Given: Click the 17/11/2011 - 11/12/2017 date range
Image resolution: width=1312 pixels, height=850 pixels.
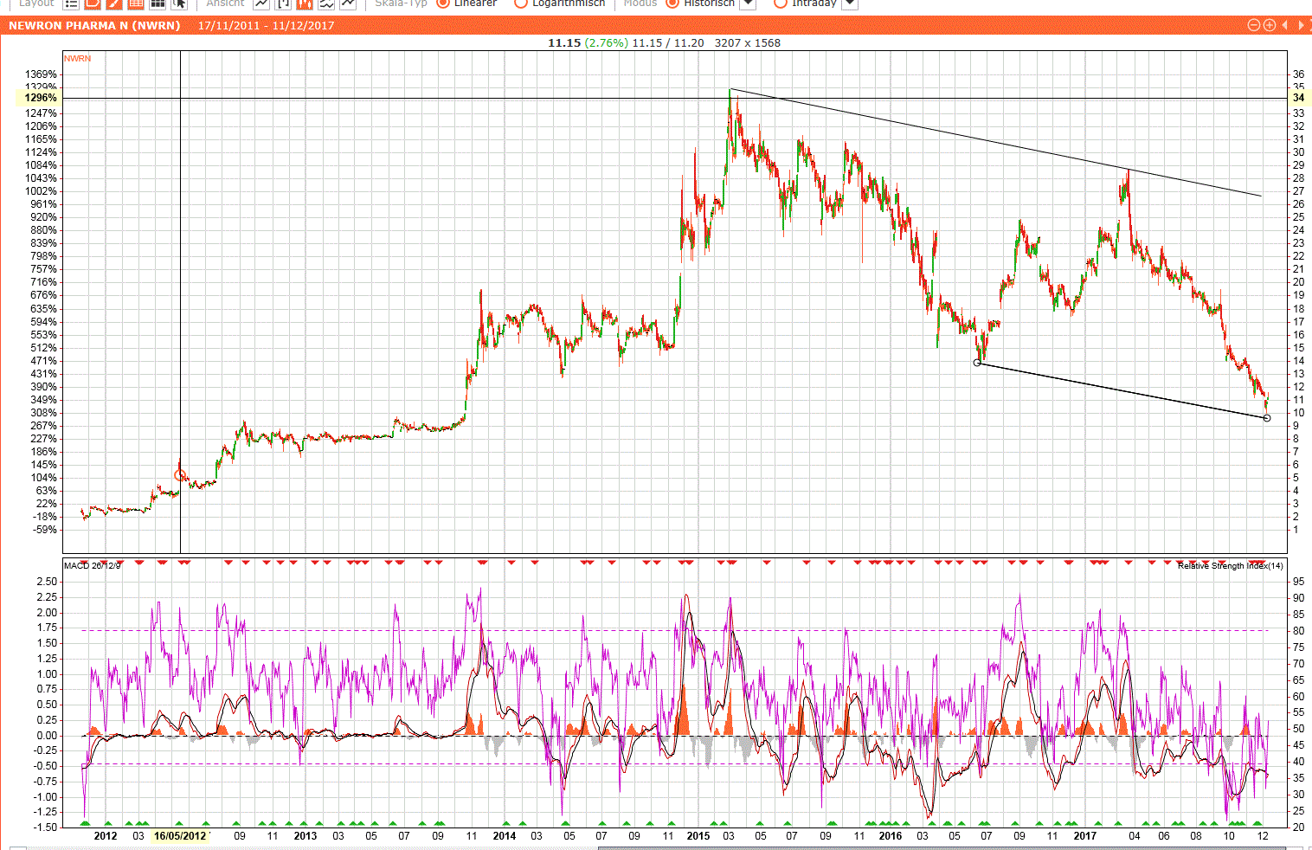Looking at the screenshot, I should click(266, 25).
